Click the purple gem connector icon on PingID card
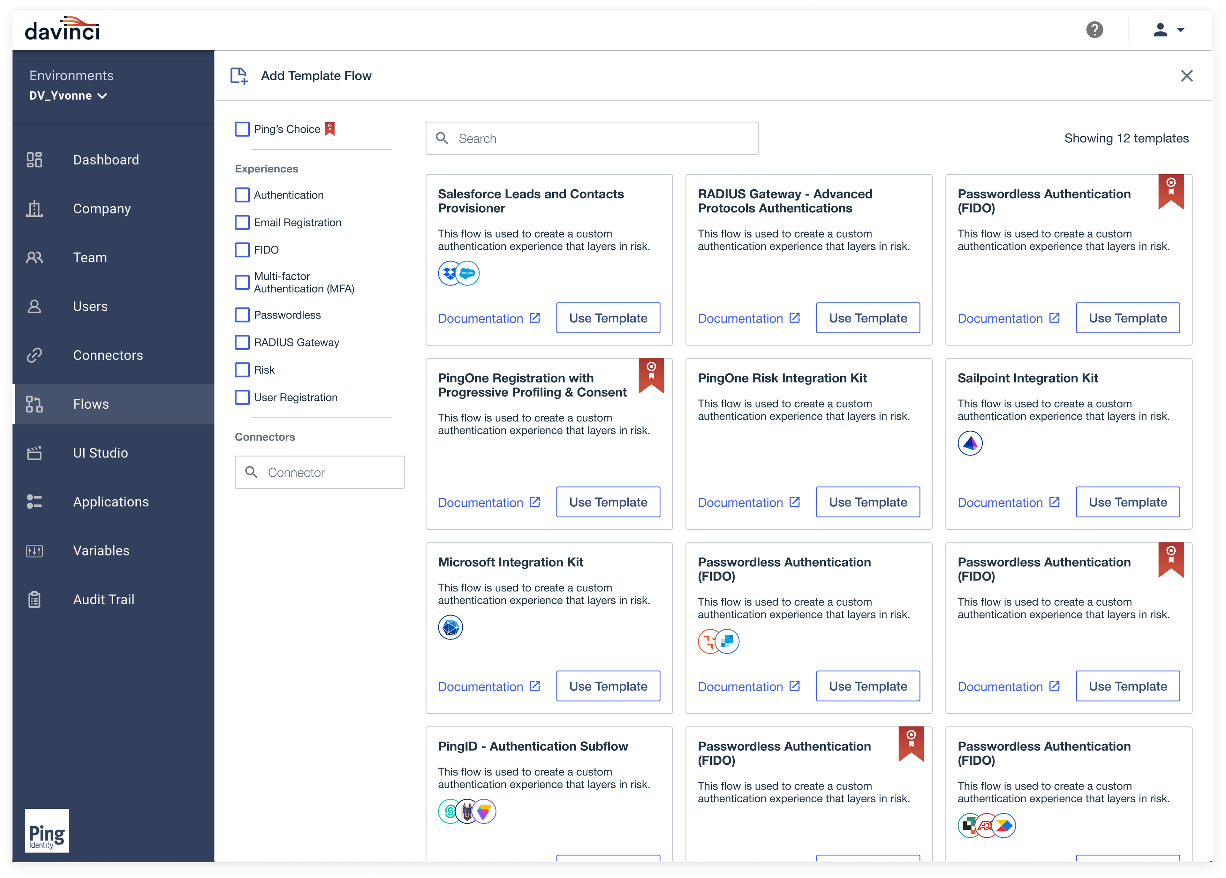This screenshot has height=878, width=1226. pyautogui.click(x=484, y=812)
